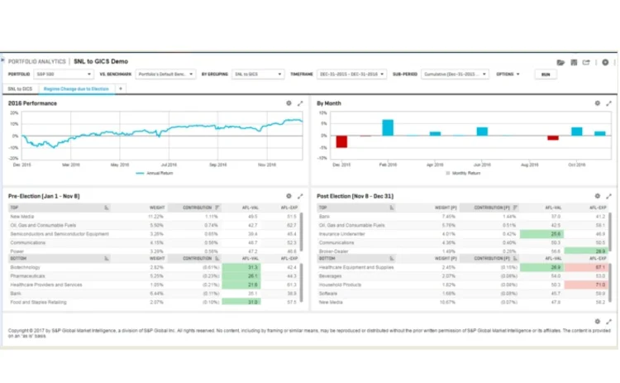
Task: Switch to the SNL to GICS tab
Action: pyautogui.click(x=20, y=89)
